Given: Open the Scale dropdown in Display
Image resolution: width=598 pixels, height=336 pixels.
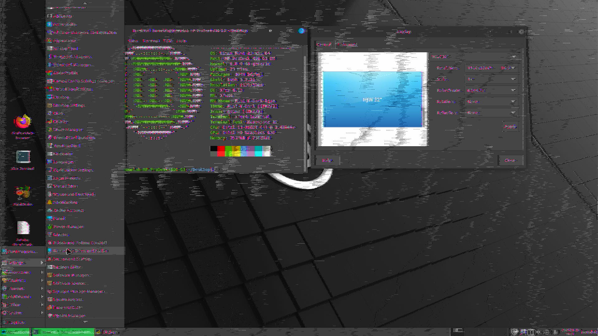Looking at the screenshot, I should point(491,79).
